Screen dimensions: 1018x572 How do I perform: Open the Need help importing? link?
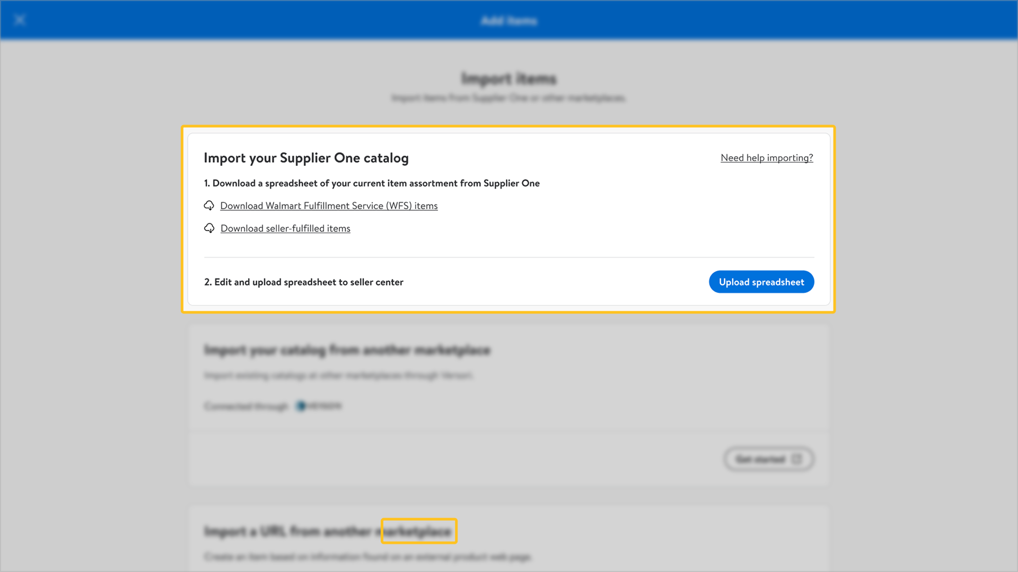(x=767, y=158)
